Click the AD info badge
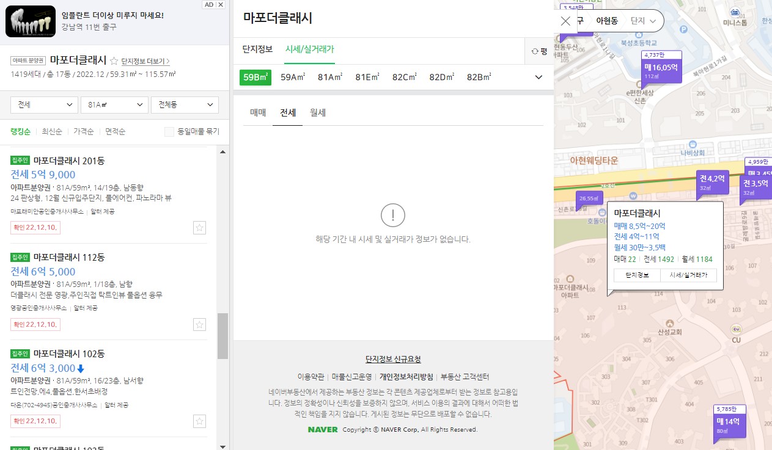772x450 pixels. [x=208, y=4]
